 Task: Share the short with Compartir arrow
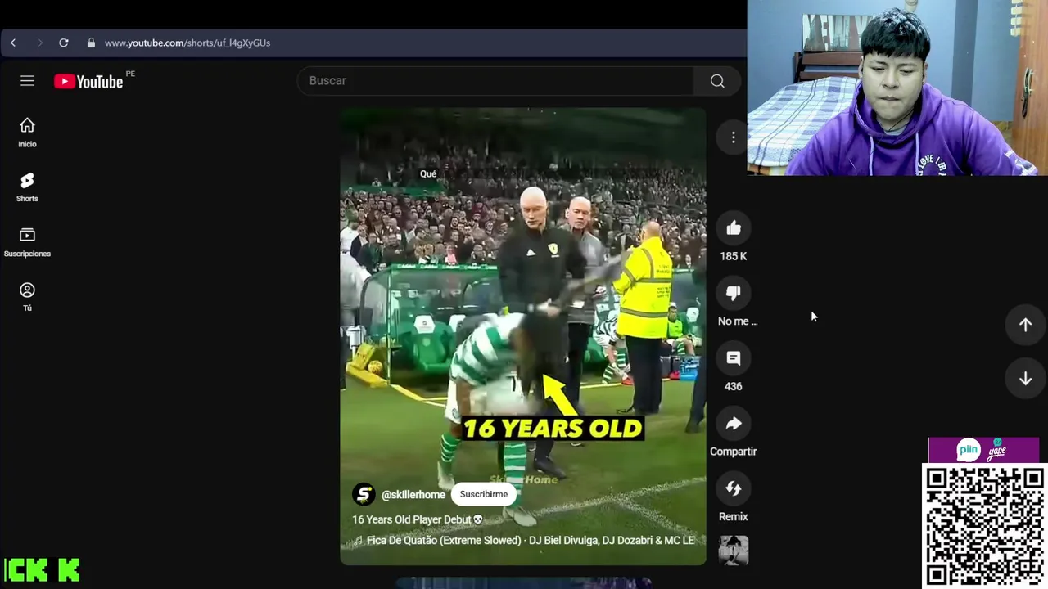pyautogui.click(x=734, y=423)
